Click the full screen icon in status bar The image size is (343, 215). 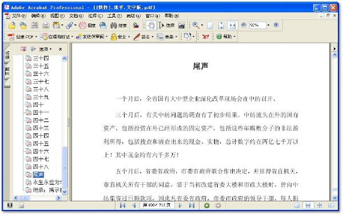[10, 205]
